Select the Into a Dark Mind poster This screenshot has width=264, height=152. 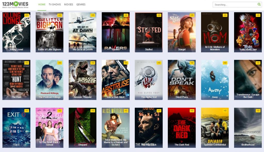pos(116,80)
